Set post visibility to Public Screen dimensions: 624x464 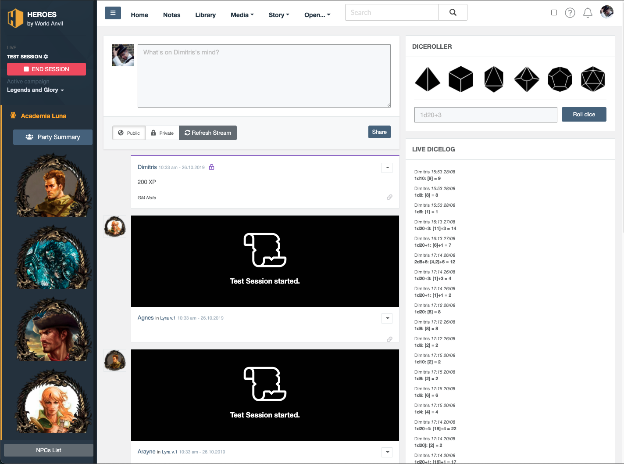128,133
